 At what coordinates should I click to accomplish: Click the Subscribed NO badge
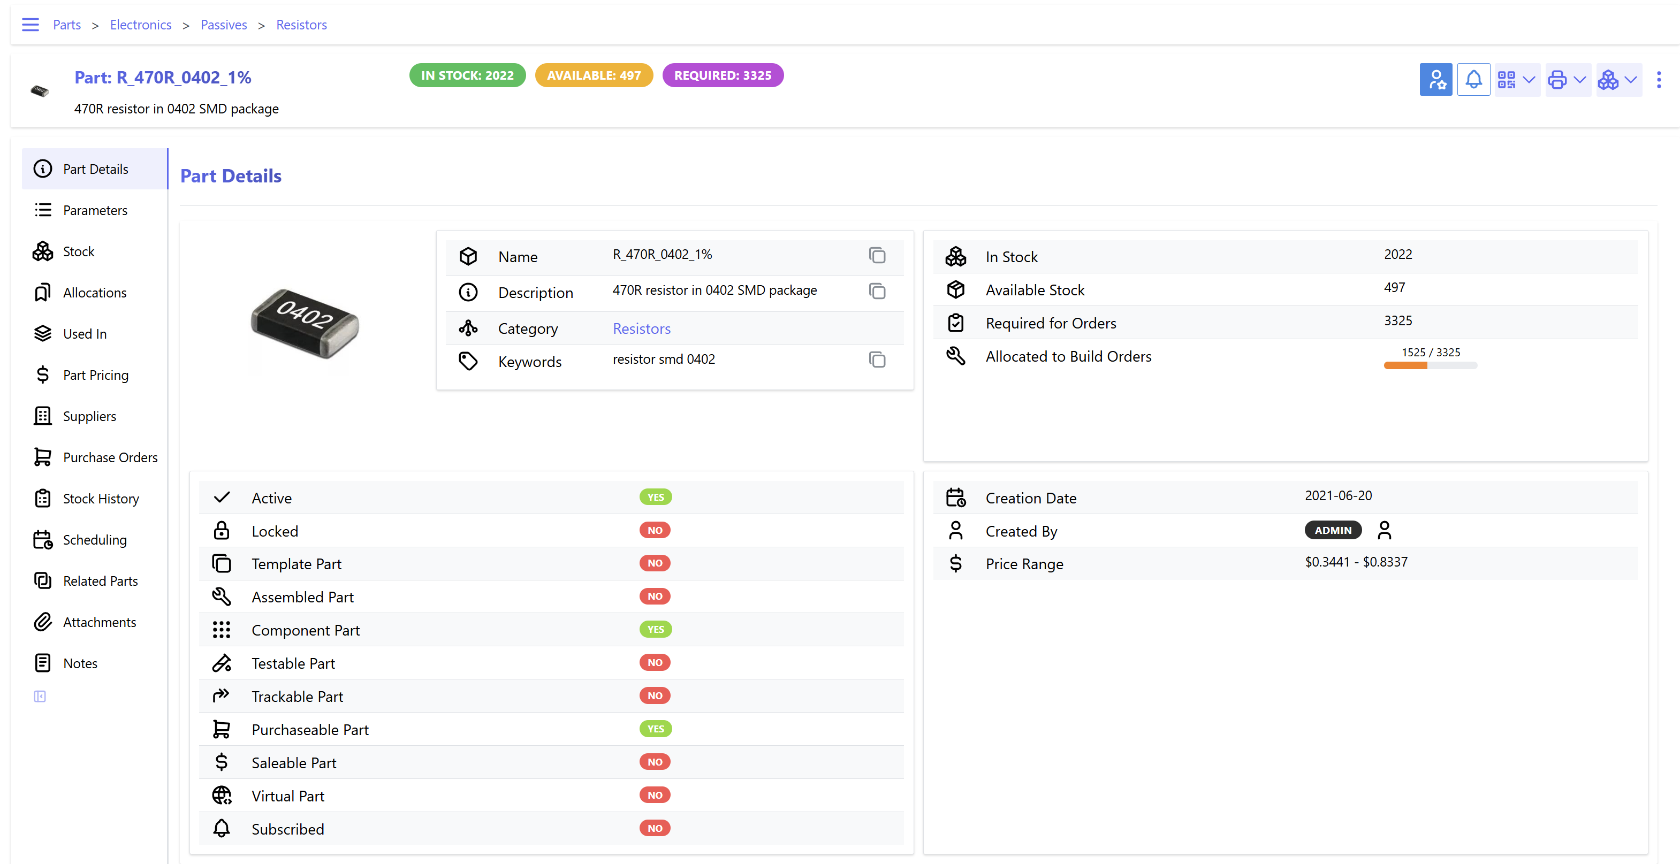click(x=655, y=828)
